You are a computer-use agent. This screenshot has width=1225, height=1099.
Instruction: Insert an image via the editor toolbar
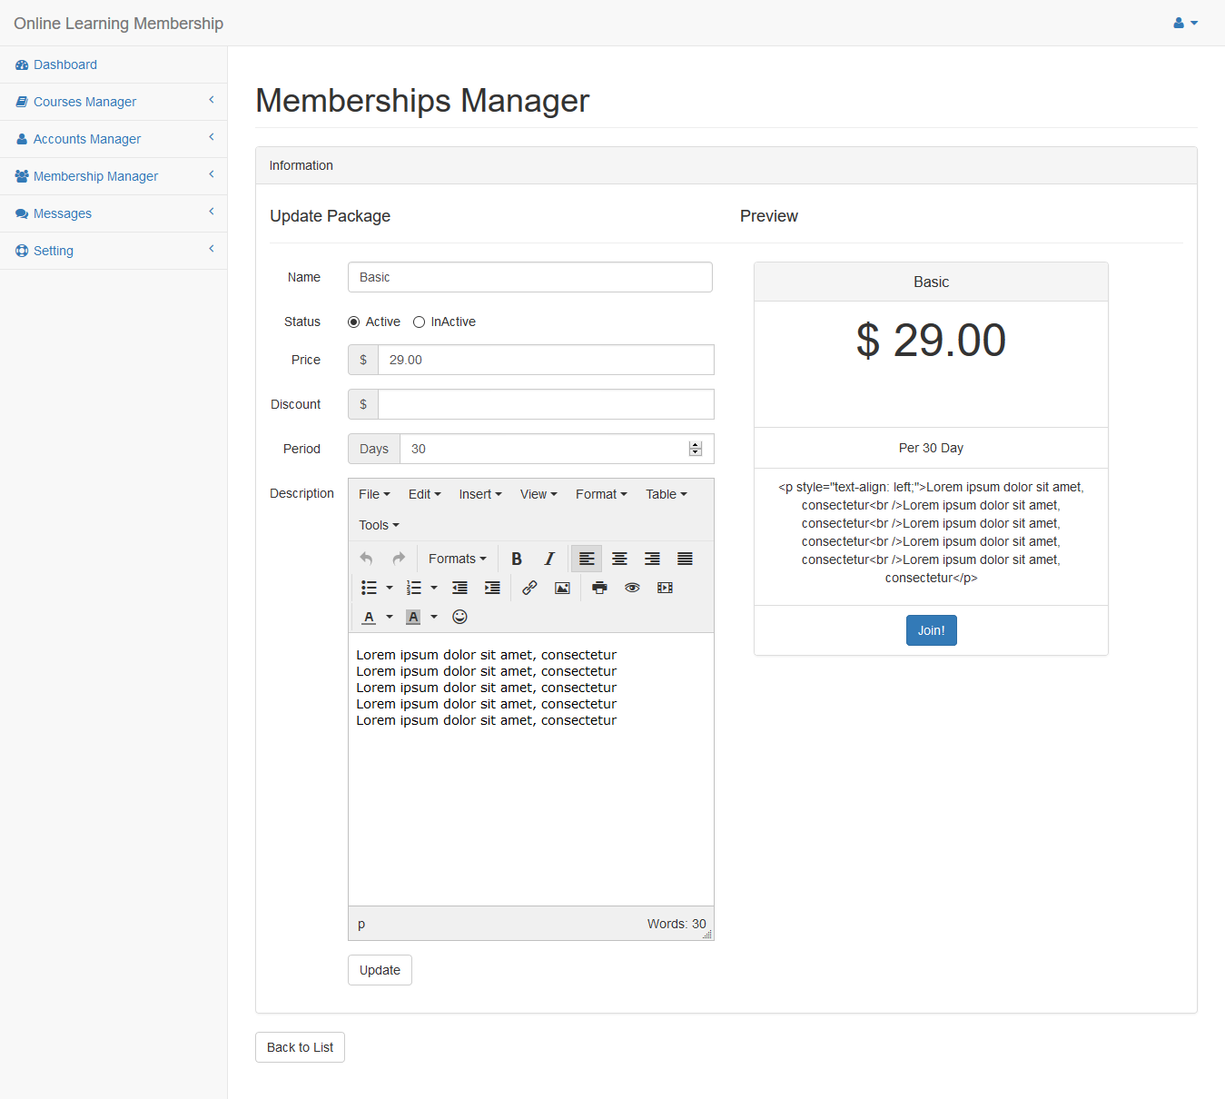[562, 588]
